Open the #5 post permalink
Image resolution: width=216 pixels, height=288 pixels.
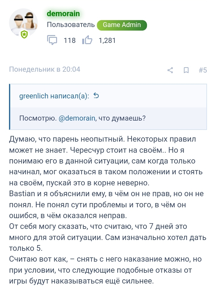203,70
